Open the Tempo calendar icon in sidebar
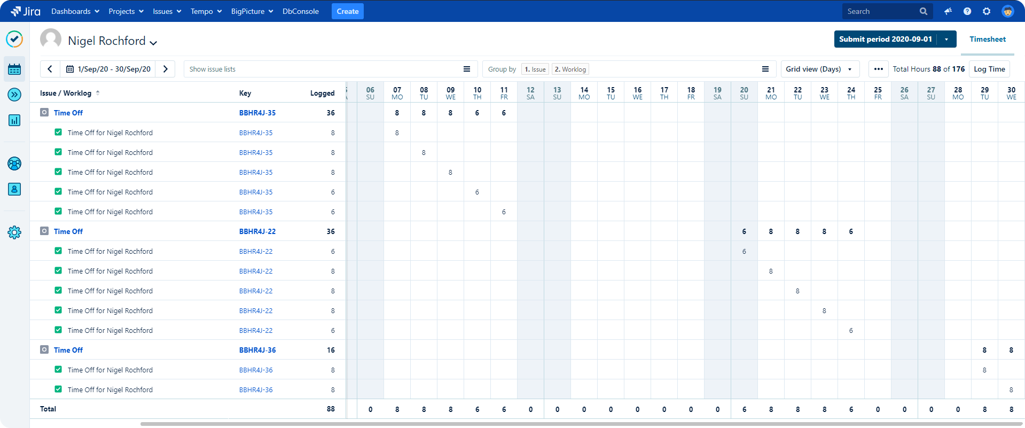 14,69
